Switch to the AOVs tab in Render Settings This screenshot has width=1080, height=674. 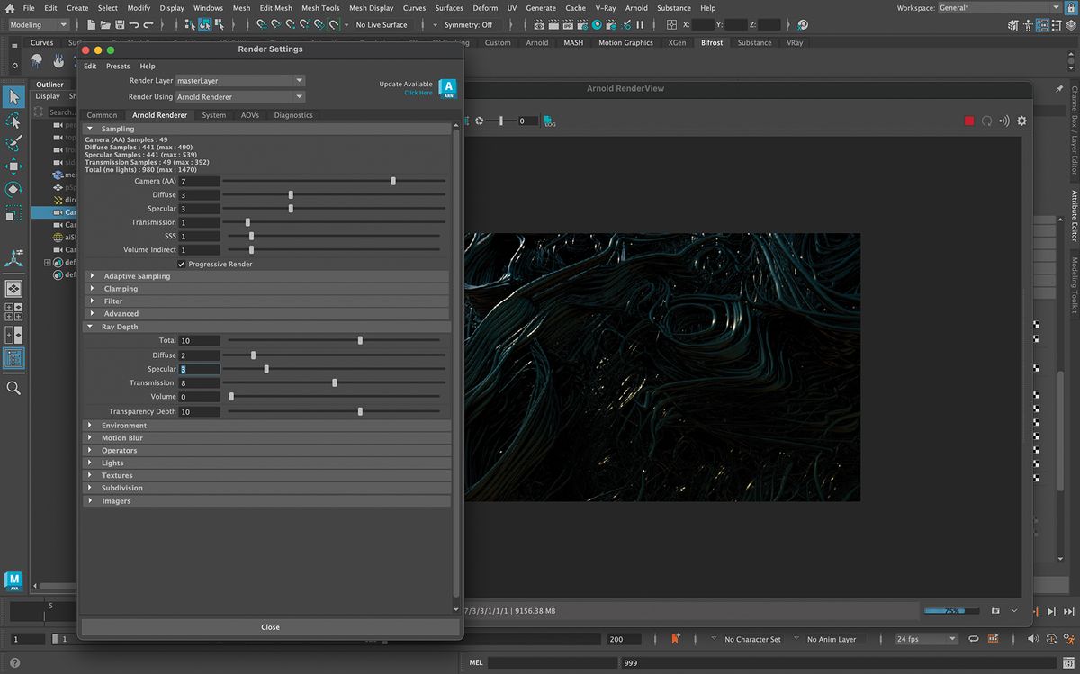(x=250, y=114)
